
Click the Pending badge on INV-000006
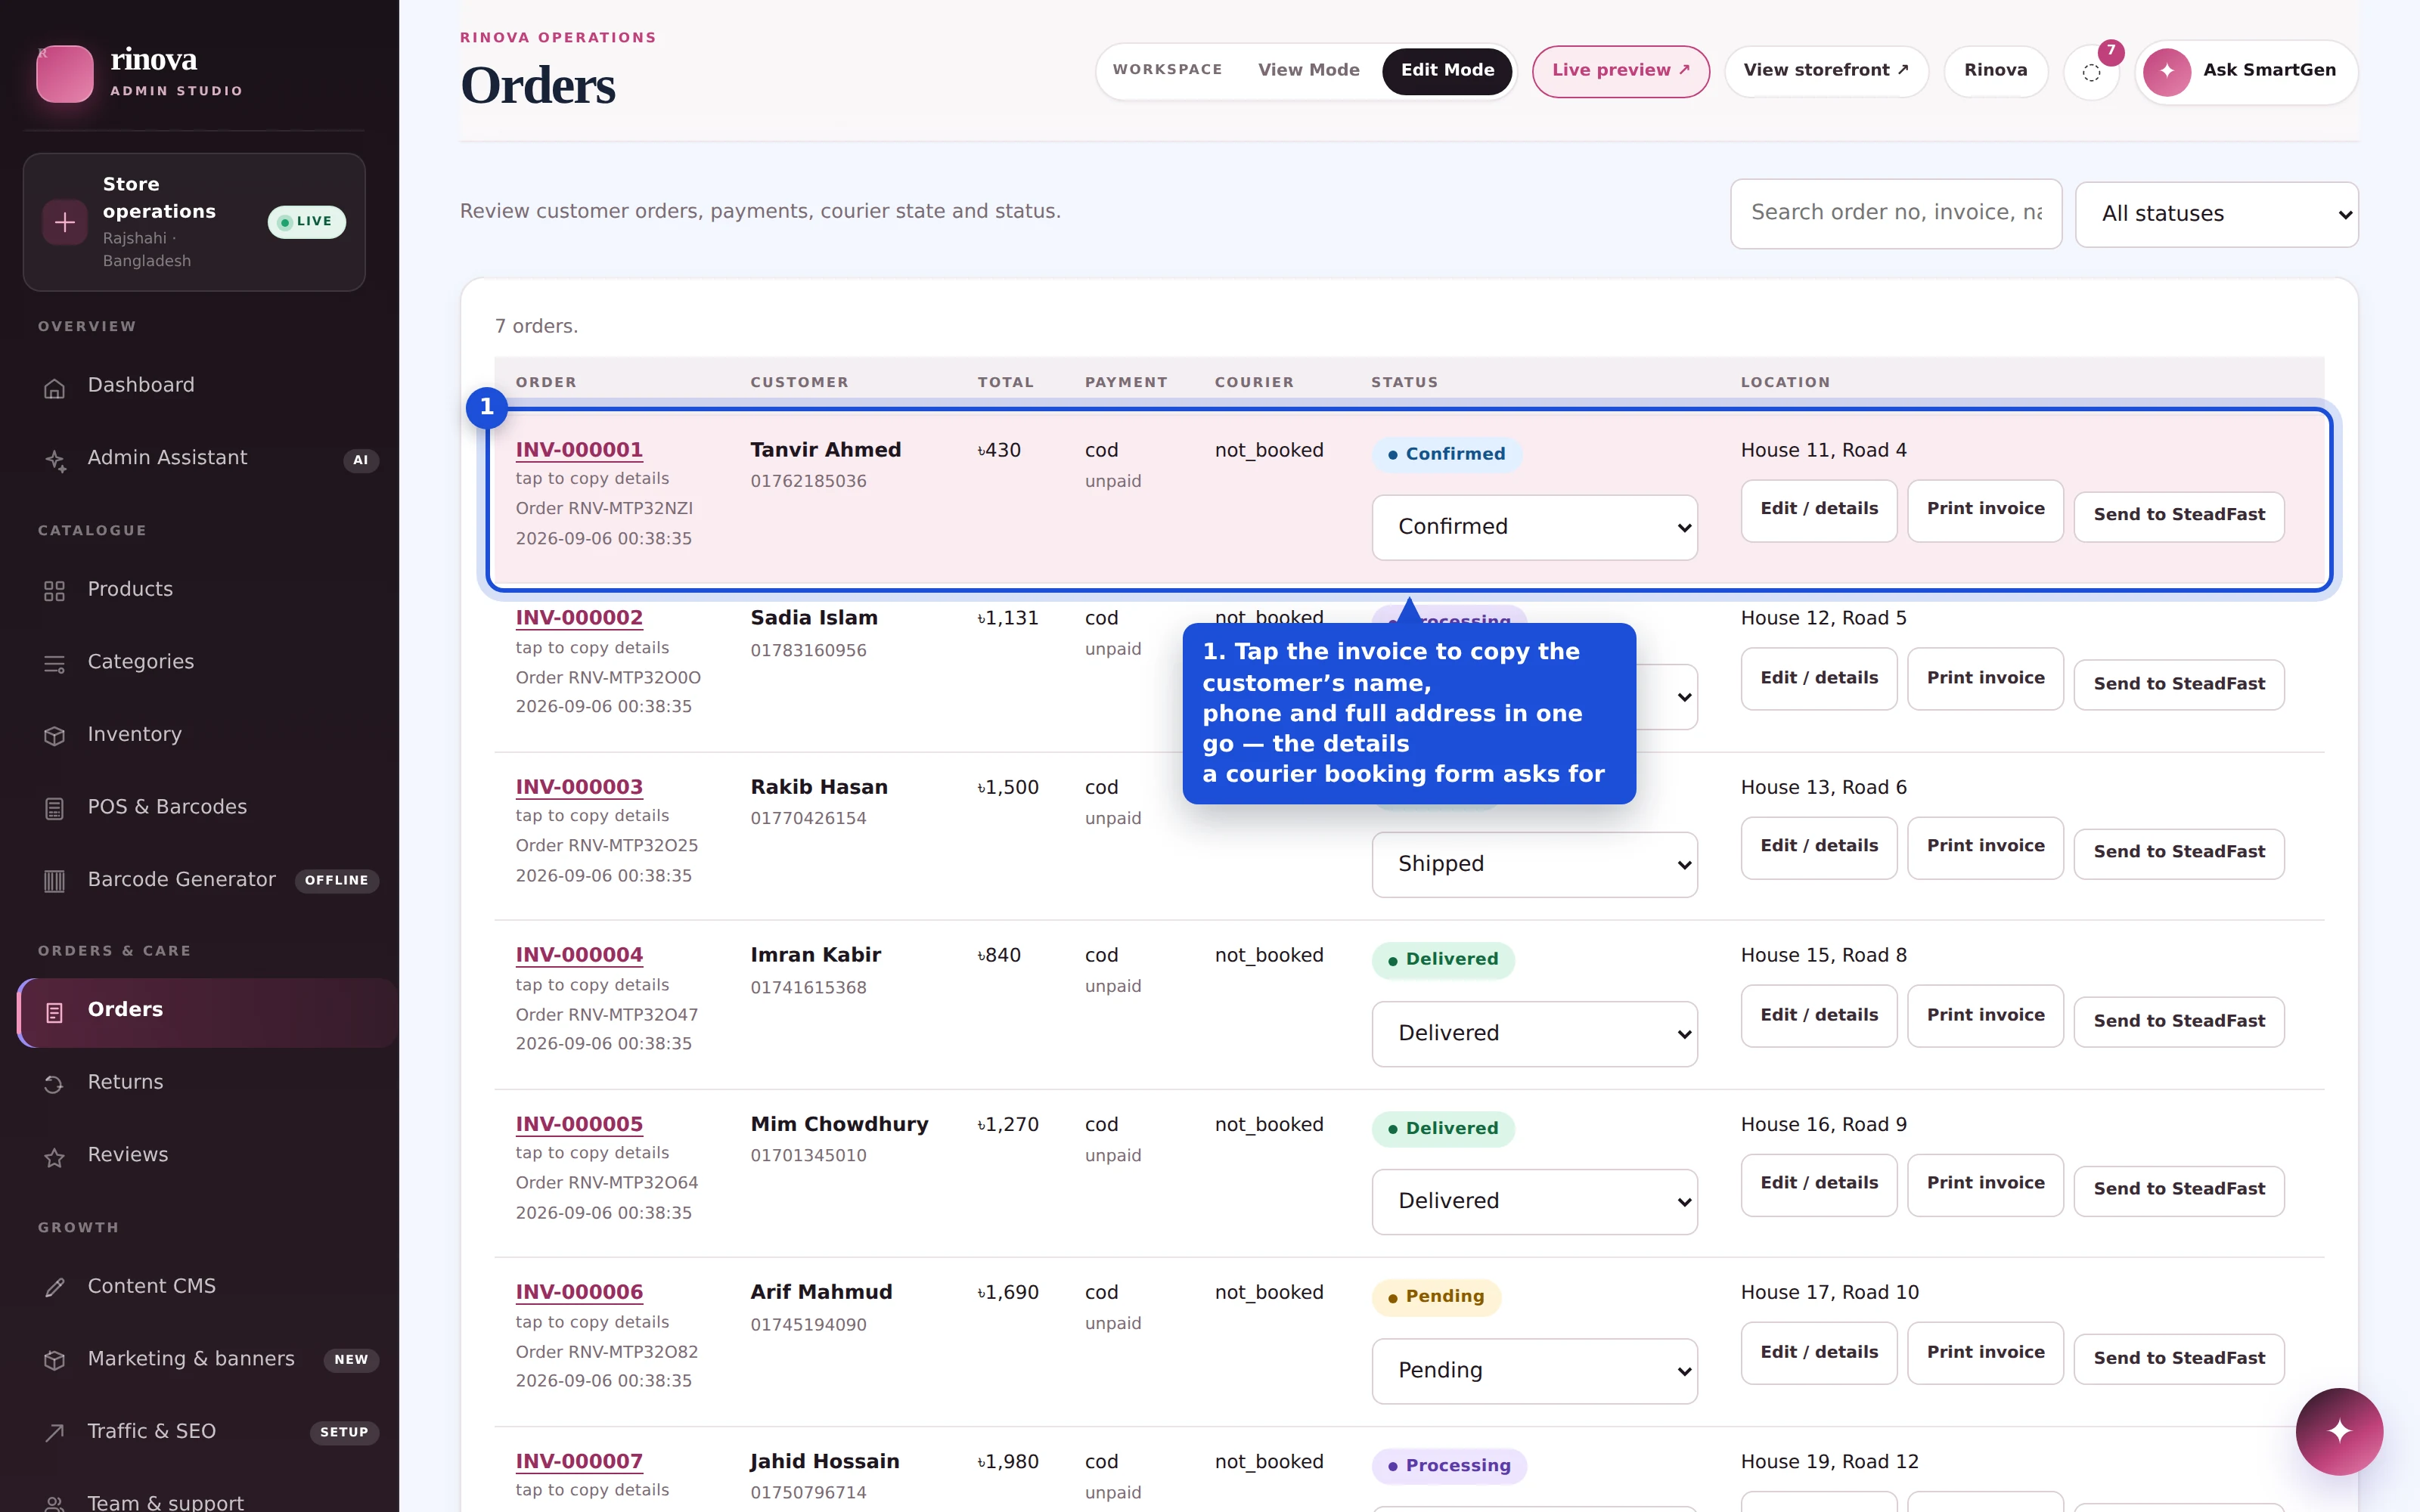click(1436, 1297)
